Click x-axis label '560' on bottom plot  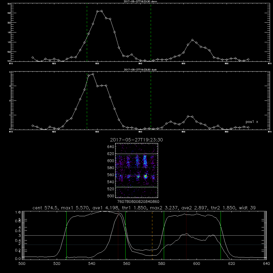(x=127, y=264)
